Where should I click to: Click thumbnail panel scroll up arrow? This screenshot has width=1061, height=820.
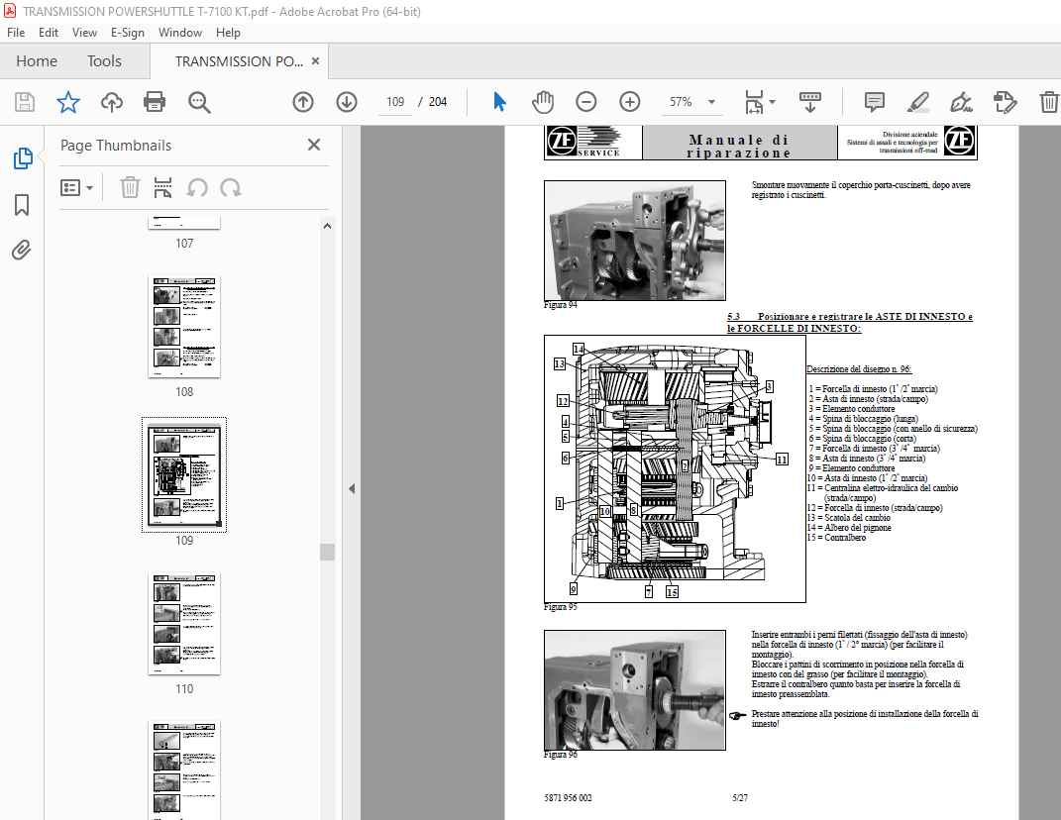pos(328,226)
